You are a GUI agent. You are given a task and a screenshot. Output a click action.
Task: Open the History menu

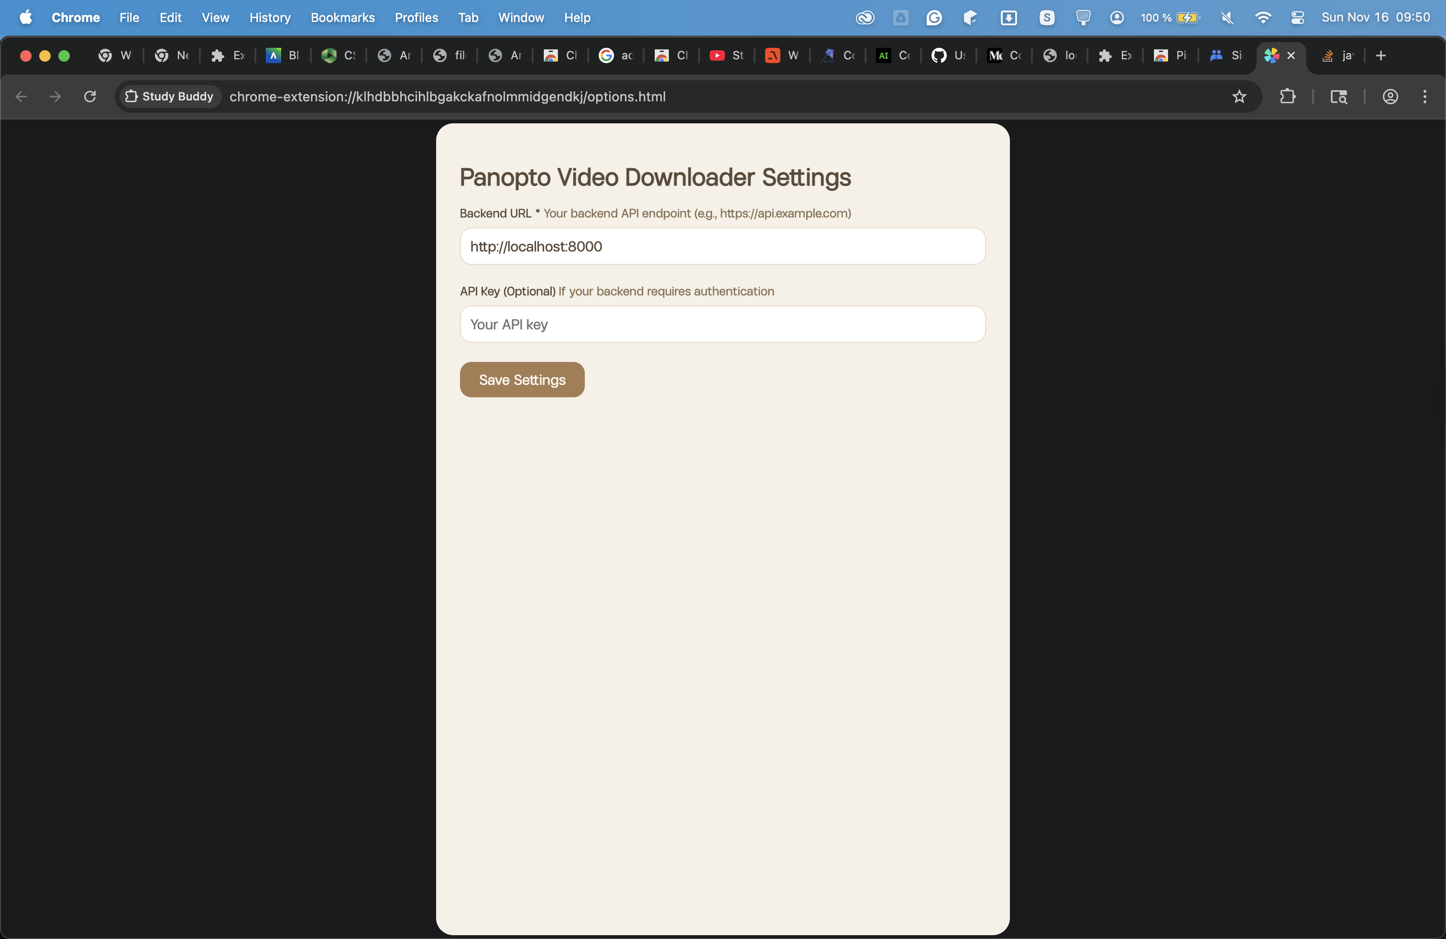pos(270,18)
